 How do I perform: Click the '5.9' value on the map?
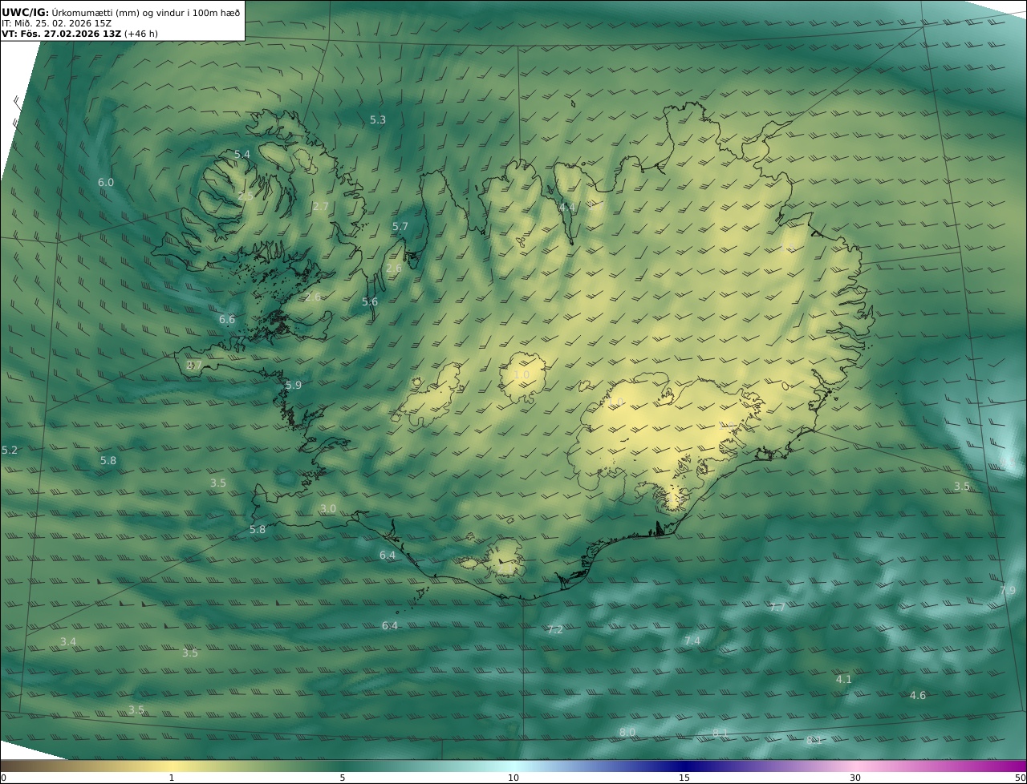(294, 386)
